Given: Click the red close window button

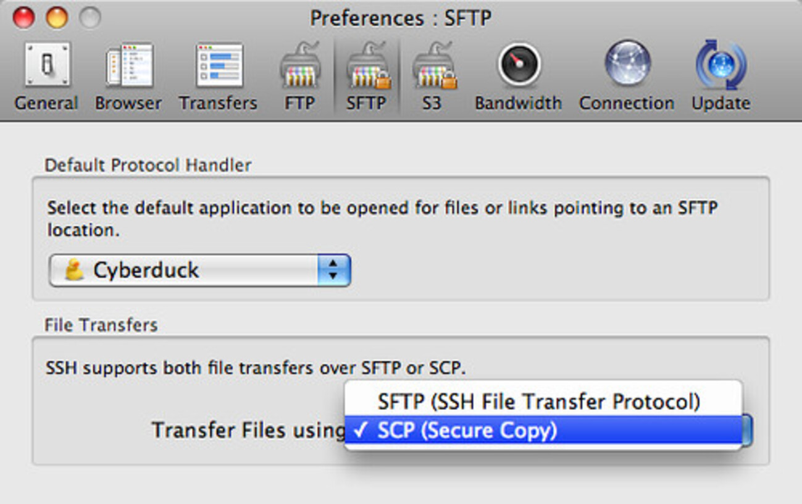Looking at the screenshot, I should click(23, 18).
